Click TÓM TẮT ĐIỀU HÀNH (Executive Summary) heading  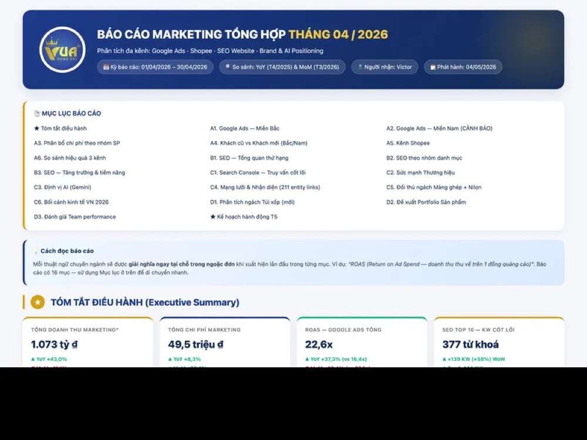(x=145, y=302)
